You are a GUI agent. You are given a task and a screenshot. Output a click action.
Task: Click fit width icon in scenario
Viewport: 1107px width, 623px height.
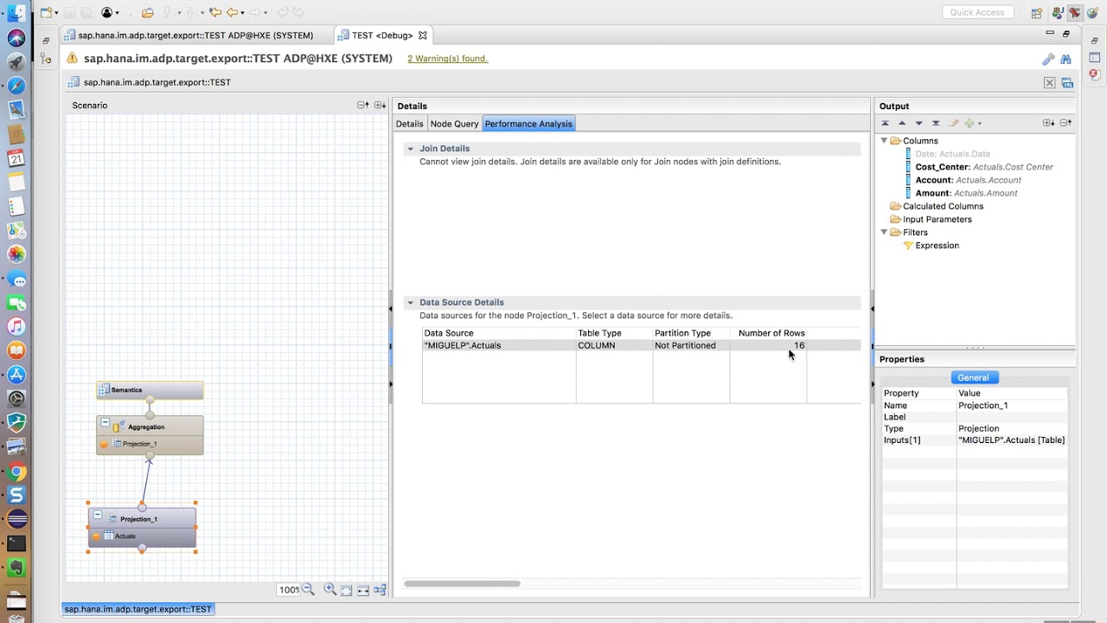point(363,590)
